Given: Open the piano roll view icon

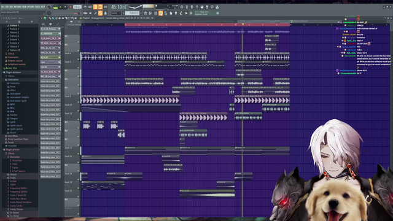Looking at the screenshot, I should pyautogui.click(x=150, y=13).
